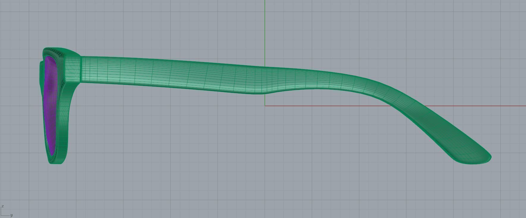The width and height of the screenshot is (526, 218).
Task: Click the world axis icon showing z and y
Action: pos(7,211)
